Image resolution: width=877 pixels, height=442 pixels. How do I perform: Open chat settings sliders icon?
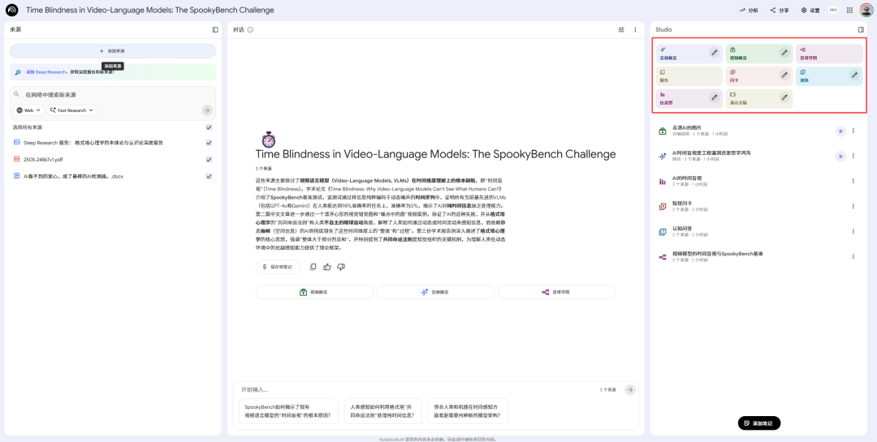[620, 30]
